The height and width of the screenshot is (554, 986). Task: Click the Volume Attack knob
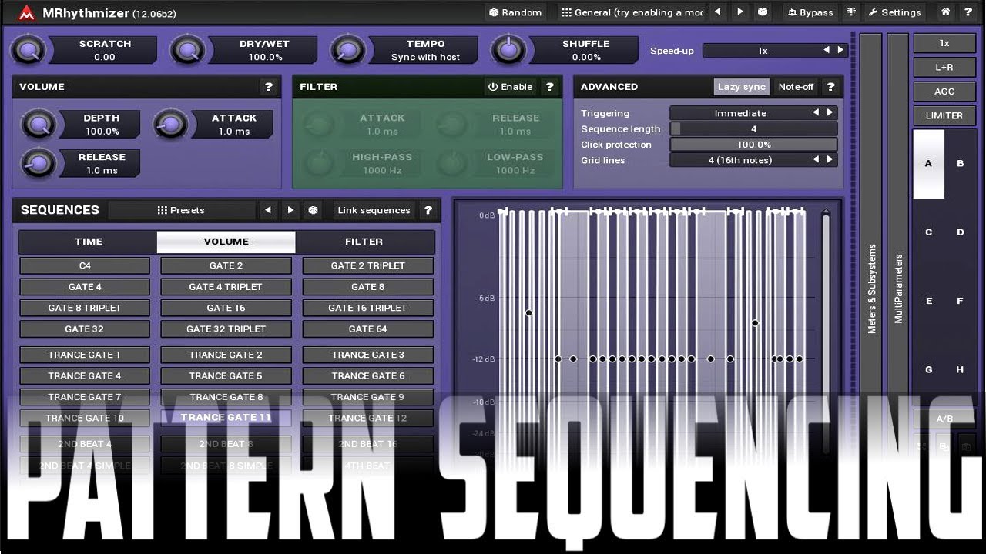click(170, 124)
